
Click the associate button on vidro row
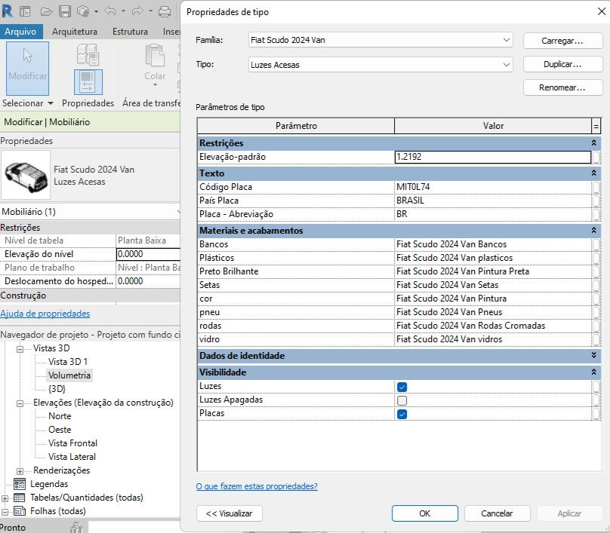596,339
